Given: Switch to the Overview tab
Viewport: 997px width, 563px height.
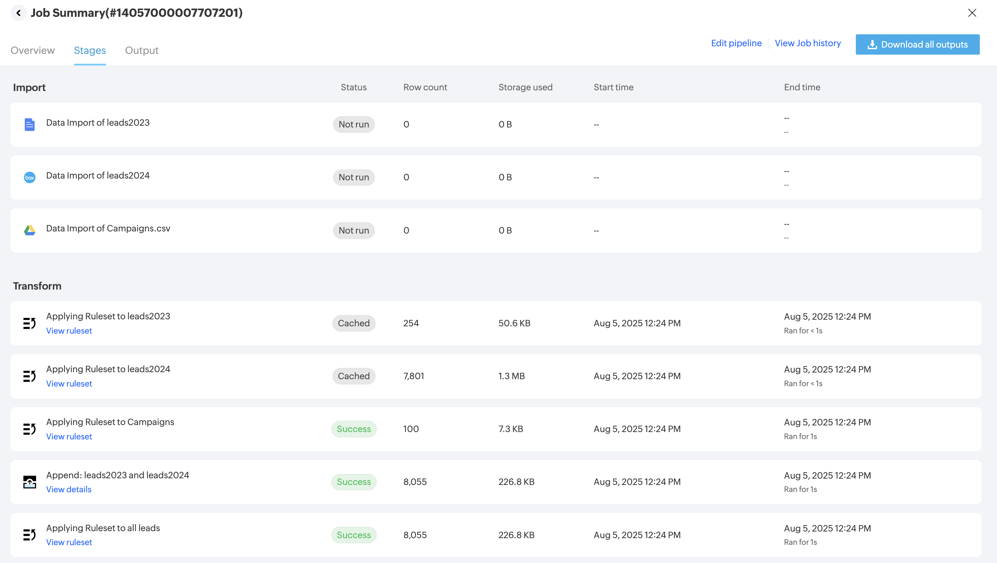Looking at the screenshot, I should (x=33, y=50).
